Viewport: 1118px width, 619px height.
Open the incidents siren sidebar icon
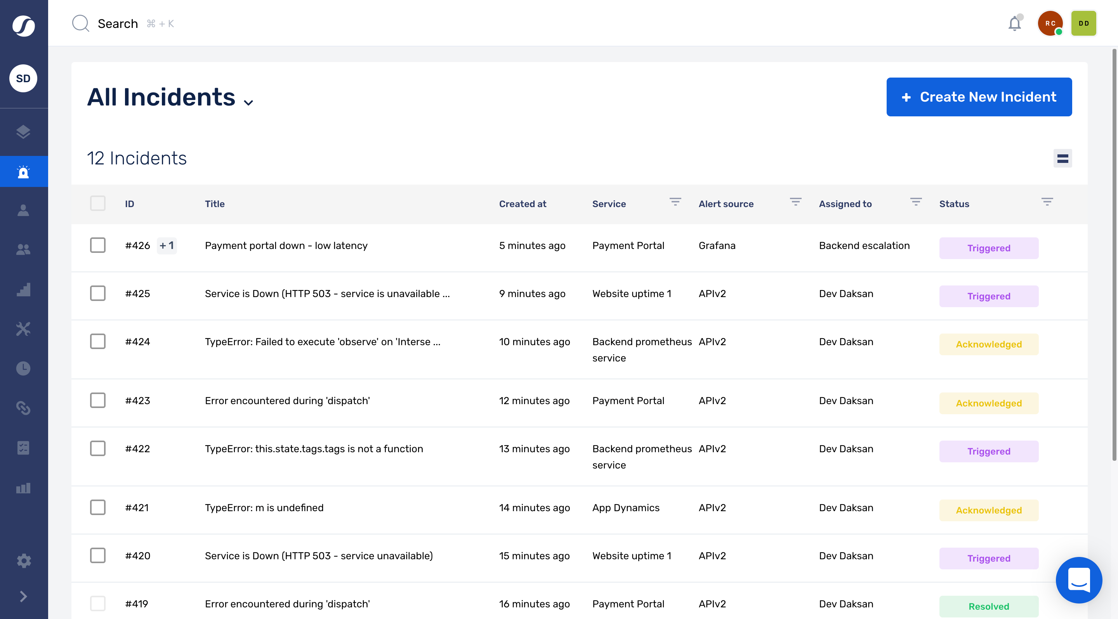tap(23, 172)
